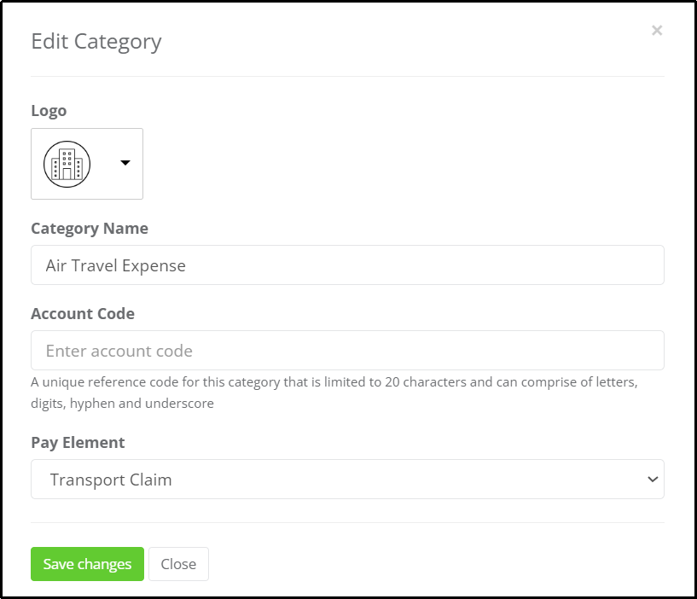697x599 pixels.
Task: Click the Category Name label
Action: (90, 228)
